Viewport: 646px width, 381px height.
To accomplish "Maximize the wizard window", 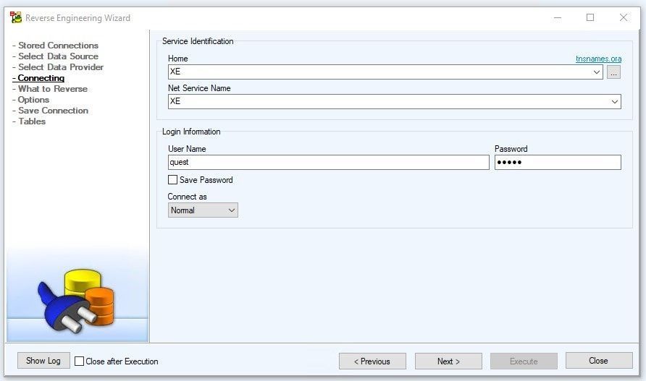I will click(x=590, y=17).
